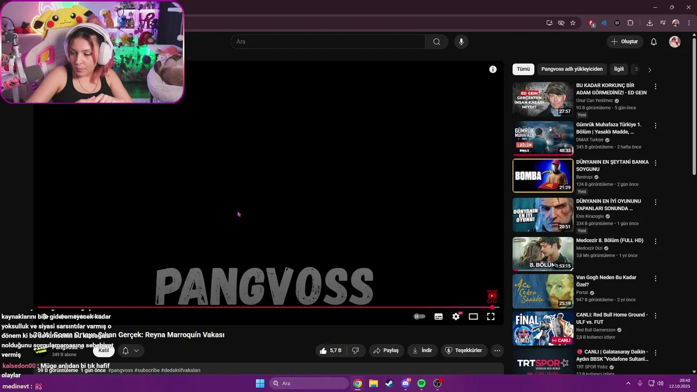Bookmark this page with the star icon

573,23
